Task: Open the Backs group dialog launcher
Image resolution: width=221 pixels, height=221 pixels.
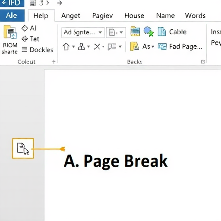Action: (x=203, y=62)
